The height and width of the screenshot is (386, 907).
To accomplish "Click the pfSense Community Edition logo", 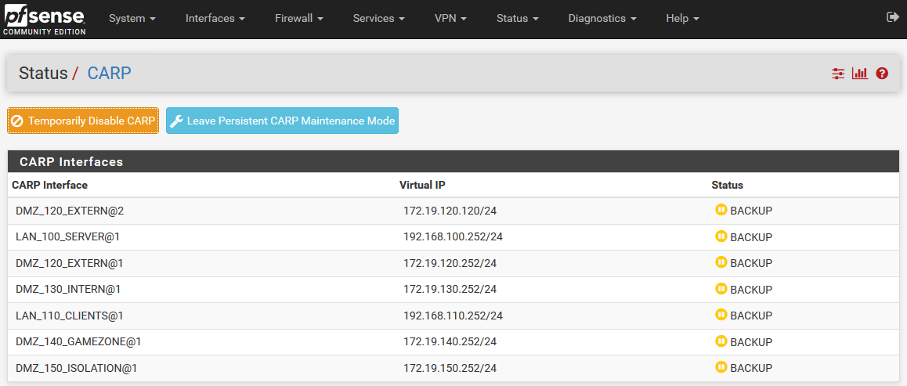I will coord(45,20).
